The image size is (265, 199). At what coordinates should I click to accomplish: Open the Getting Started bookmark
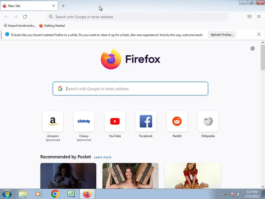point(52,26)
